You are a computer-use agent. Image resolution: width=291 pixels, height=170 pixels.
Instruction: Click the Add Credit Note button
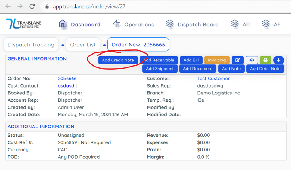[118, 60]
